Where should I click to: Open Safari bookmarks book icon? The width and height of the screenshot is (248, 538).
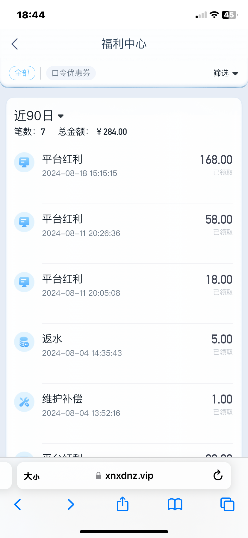pyautogui.click(x=175, y=504)
